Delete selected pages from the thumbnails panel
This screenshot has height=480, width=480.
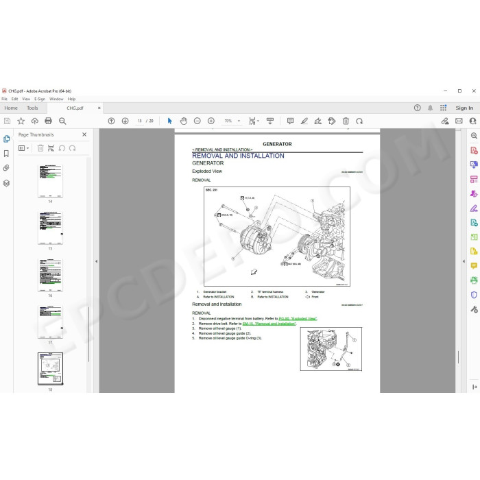[40, 148]
